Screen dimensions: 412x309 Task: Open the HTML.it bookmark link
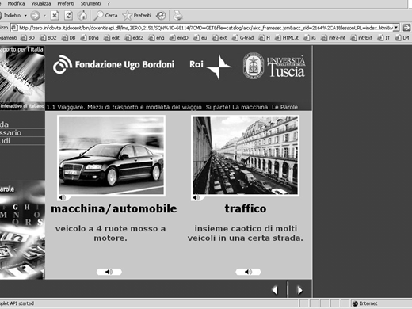[x=287, y=38]
